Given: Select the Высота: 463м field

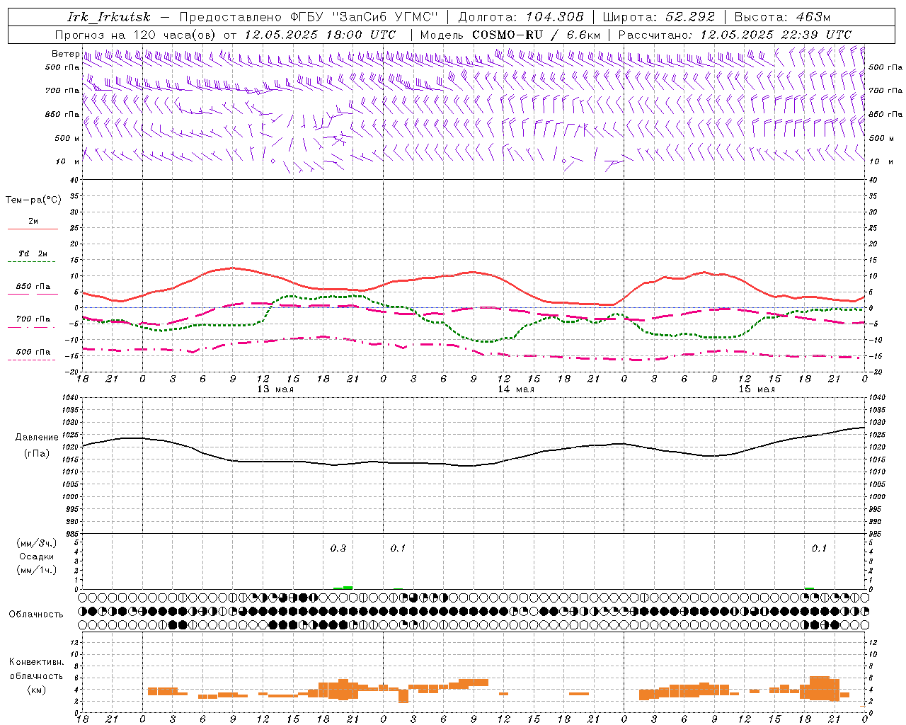Looking at the screenshot, I should 782,17.
